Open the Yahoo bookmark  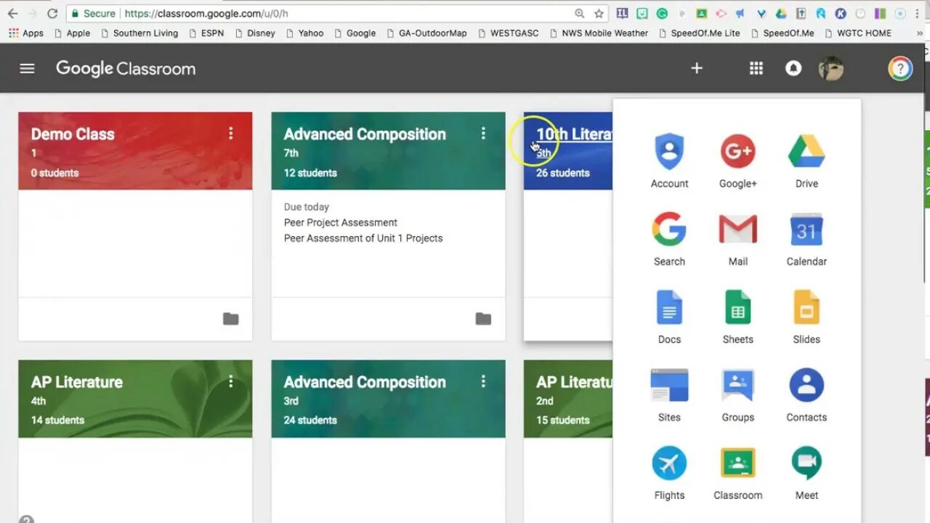[304, 33]
